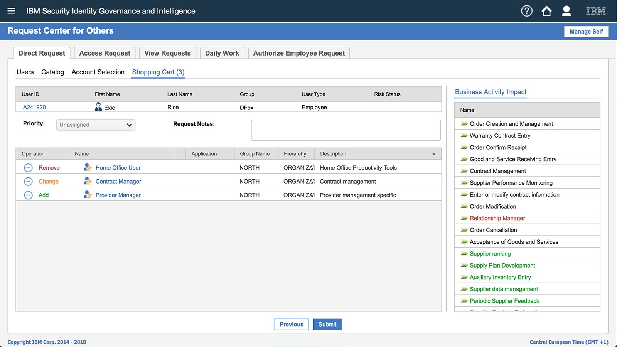Click the minus circle icon for Change row

tap(28, 181)
